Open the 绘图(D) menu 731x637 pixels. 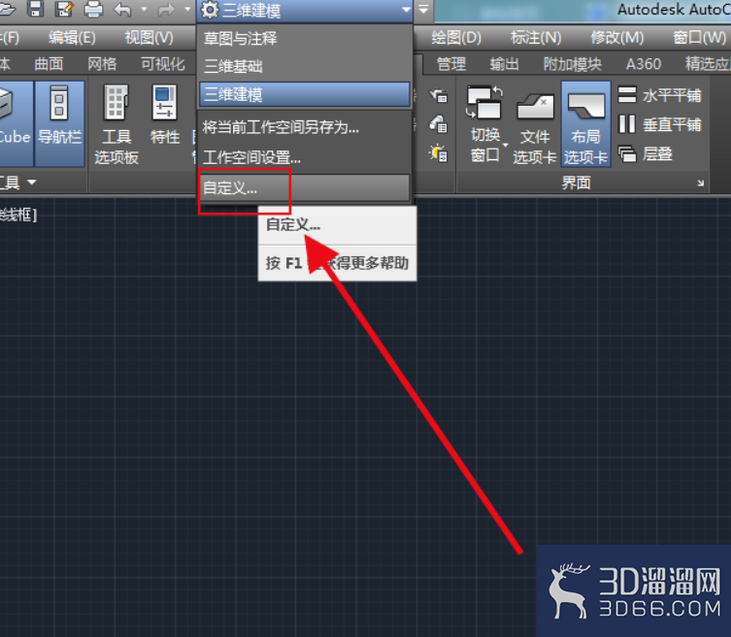pyautogui.click(x=456, y=37)
